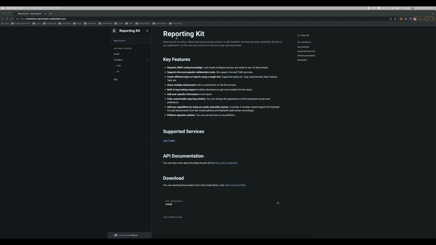
Task: Reload the page with the refresh icon
Action: tap(12, 19)
